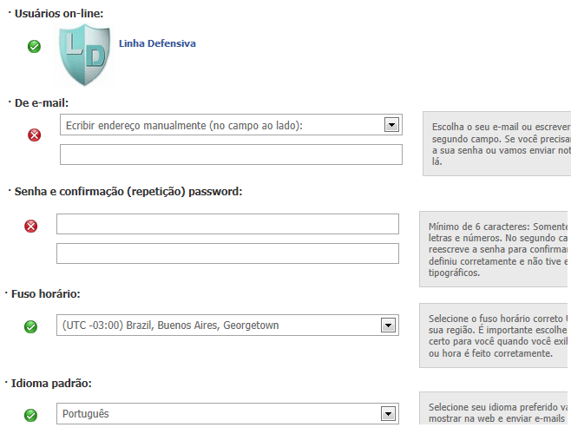Click the password confirmation input field

[227, 253]
